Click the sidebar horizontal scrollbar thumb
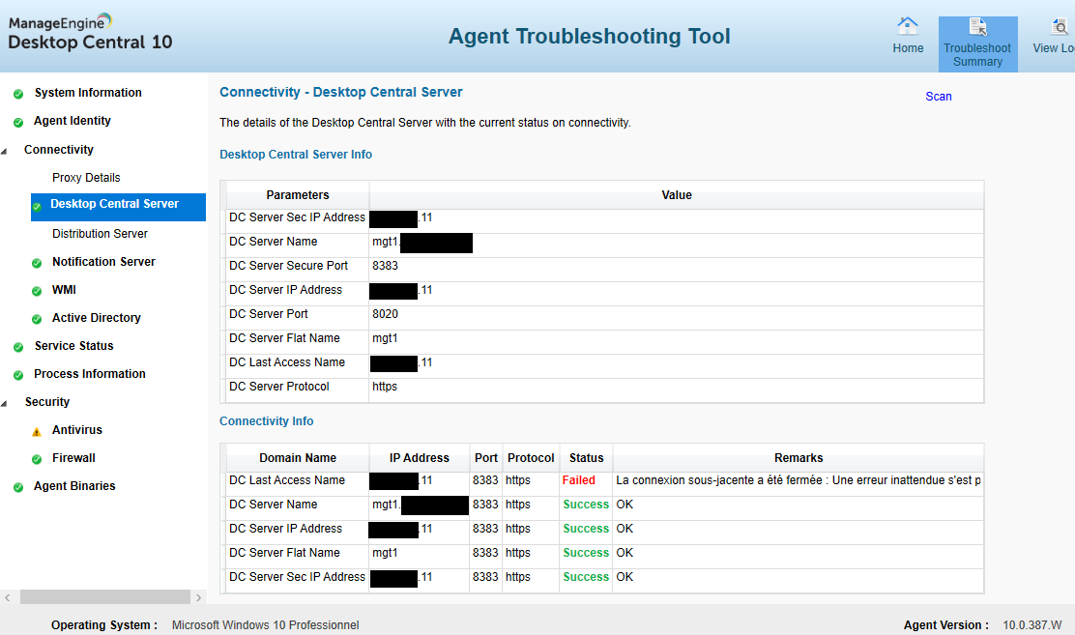Image resolution: width=1075 pixels, height=635 pixels. pos(105,597)
